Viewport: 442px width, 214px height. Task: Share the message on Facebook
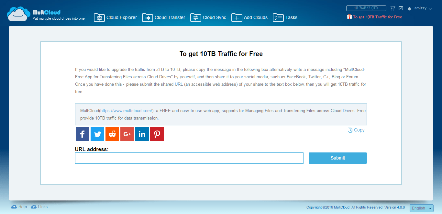[82, 134]
